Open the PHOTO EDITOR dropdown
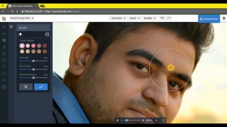The height and width of the screenshot is (127, 227). 22,18
